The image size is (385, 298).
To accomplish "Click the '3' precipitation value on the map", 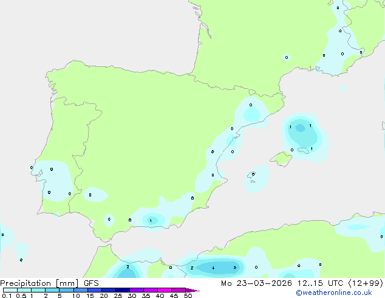I will click(x=235, y=268).
